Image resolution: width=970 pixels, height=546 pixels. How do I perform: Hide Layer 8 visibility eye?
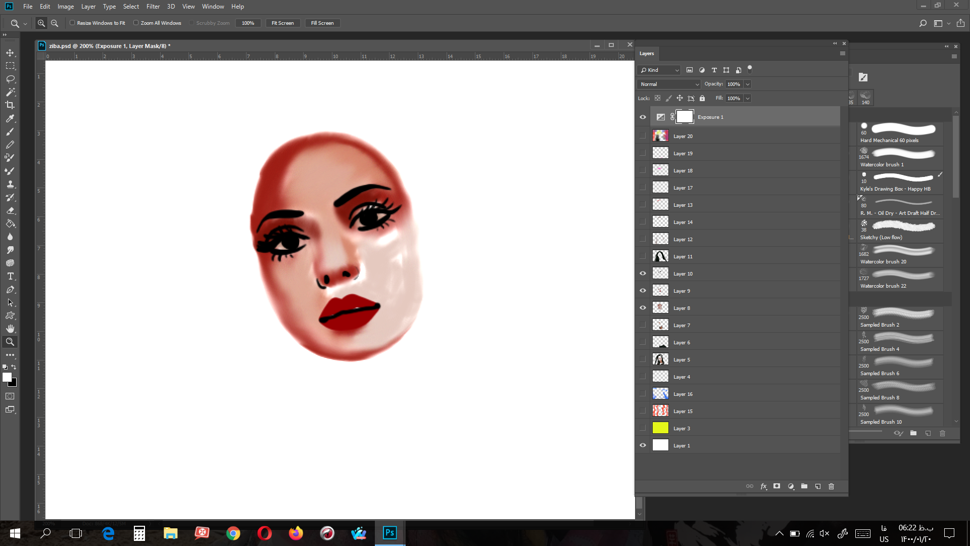pos(643,308)
